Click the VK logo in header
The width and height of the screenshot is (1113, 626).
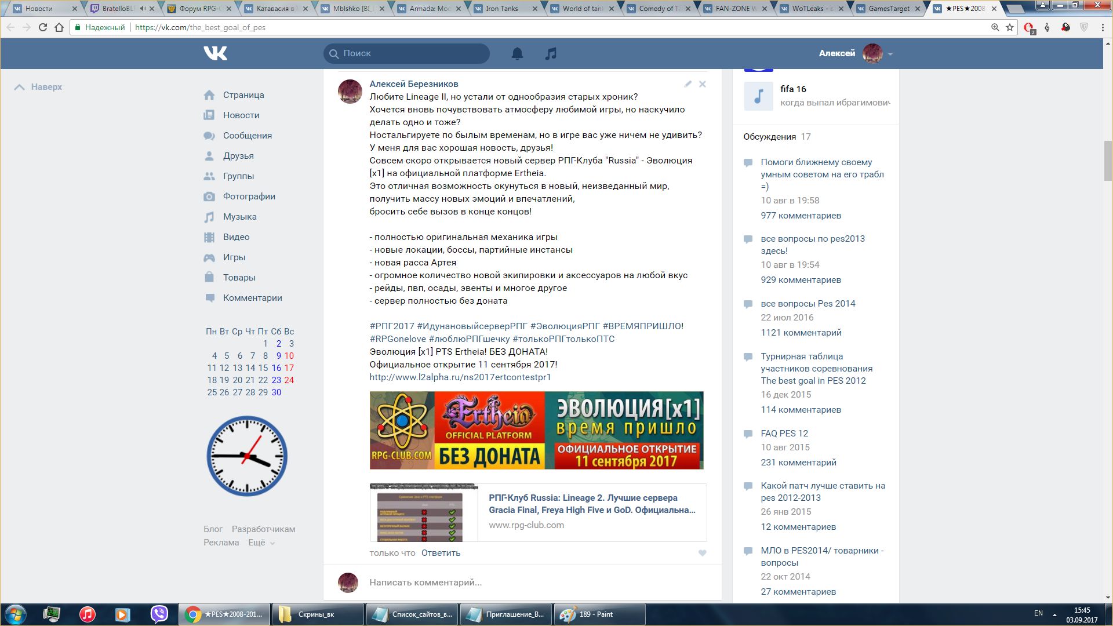pos(215,53)
